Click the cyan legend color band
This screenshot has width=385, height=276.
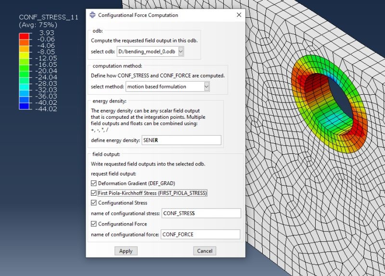(24, 87)
